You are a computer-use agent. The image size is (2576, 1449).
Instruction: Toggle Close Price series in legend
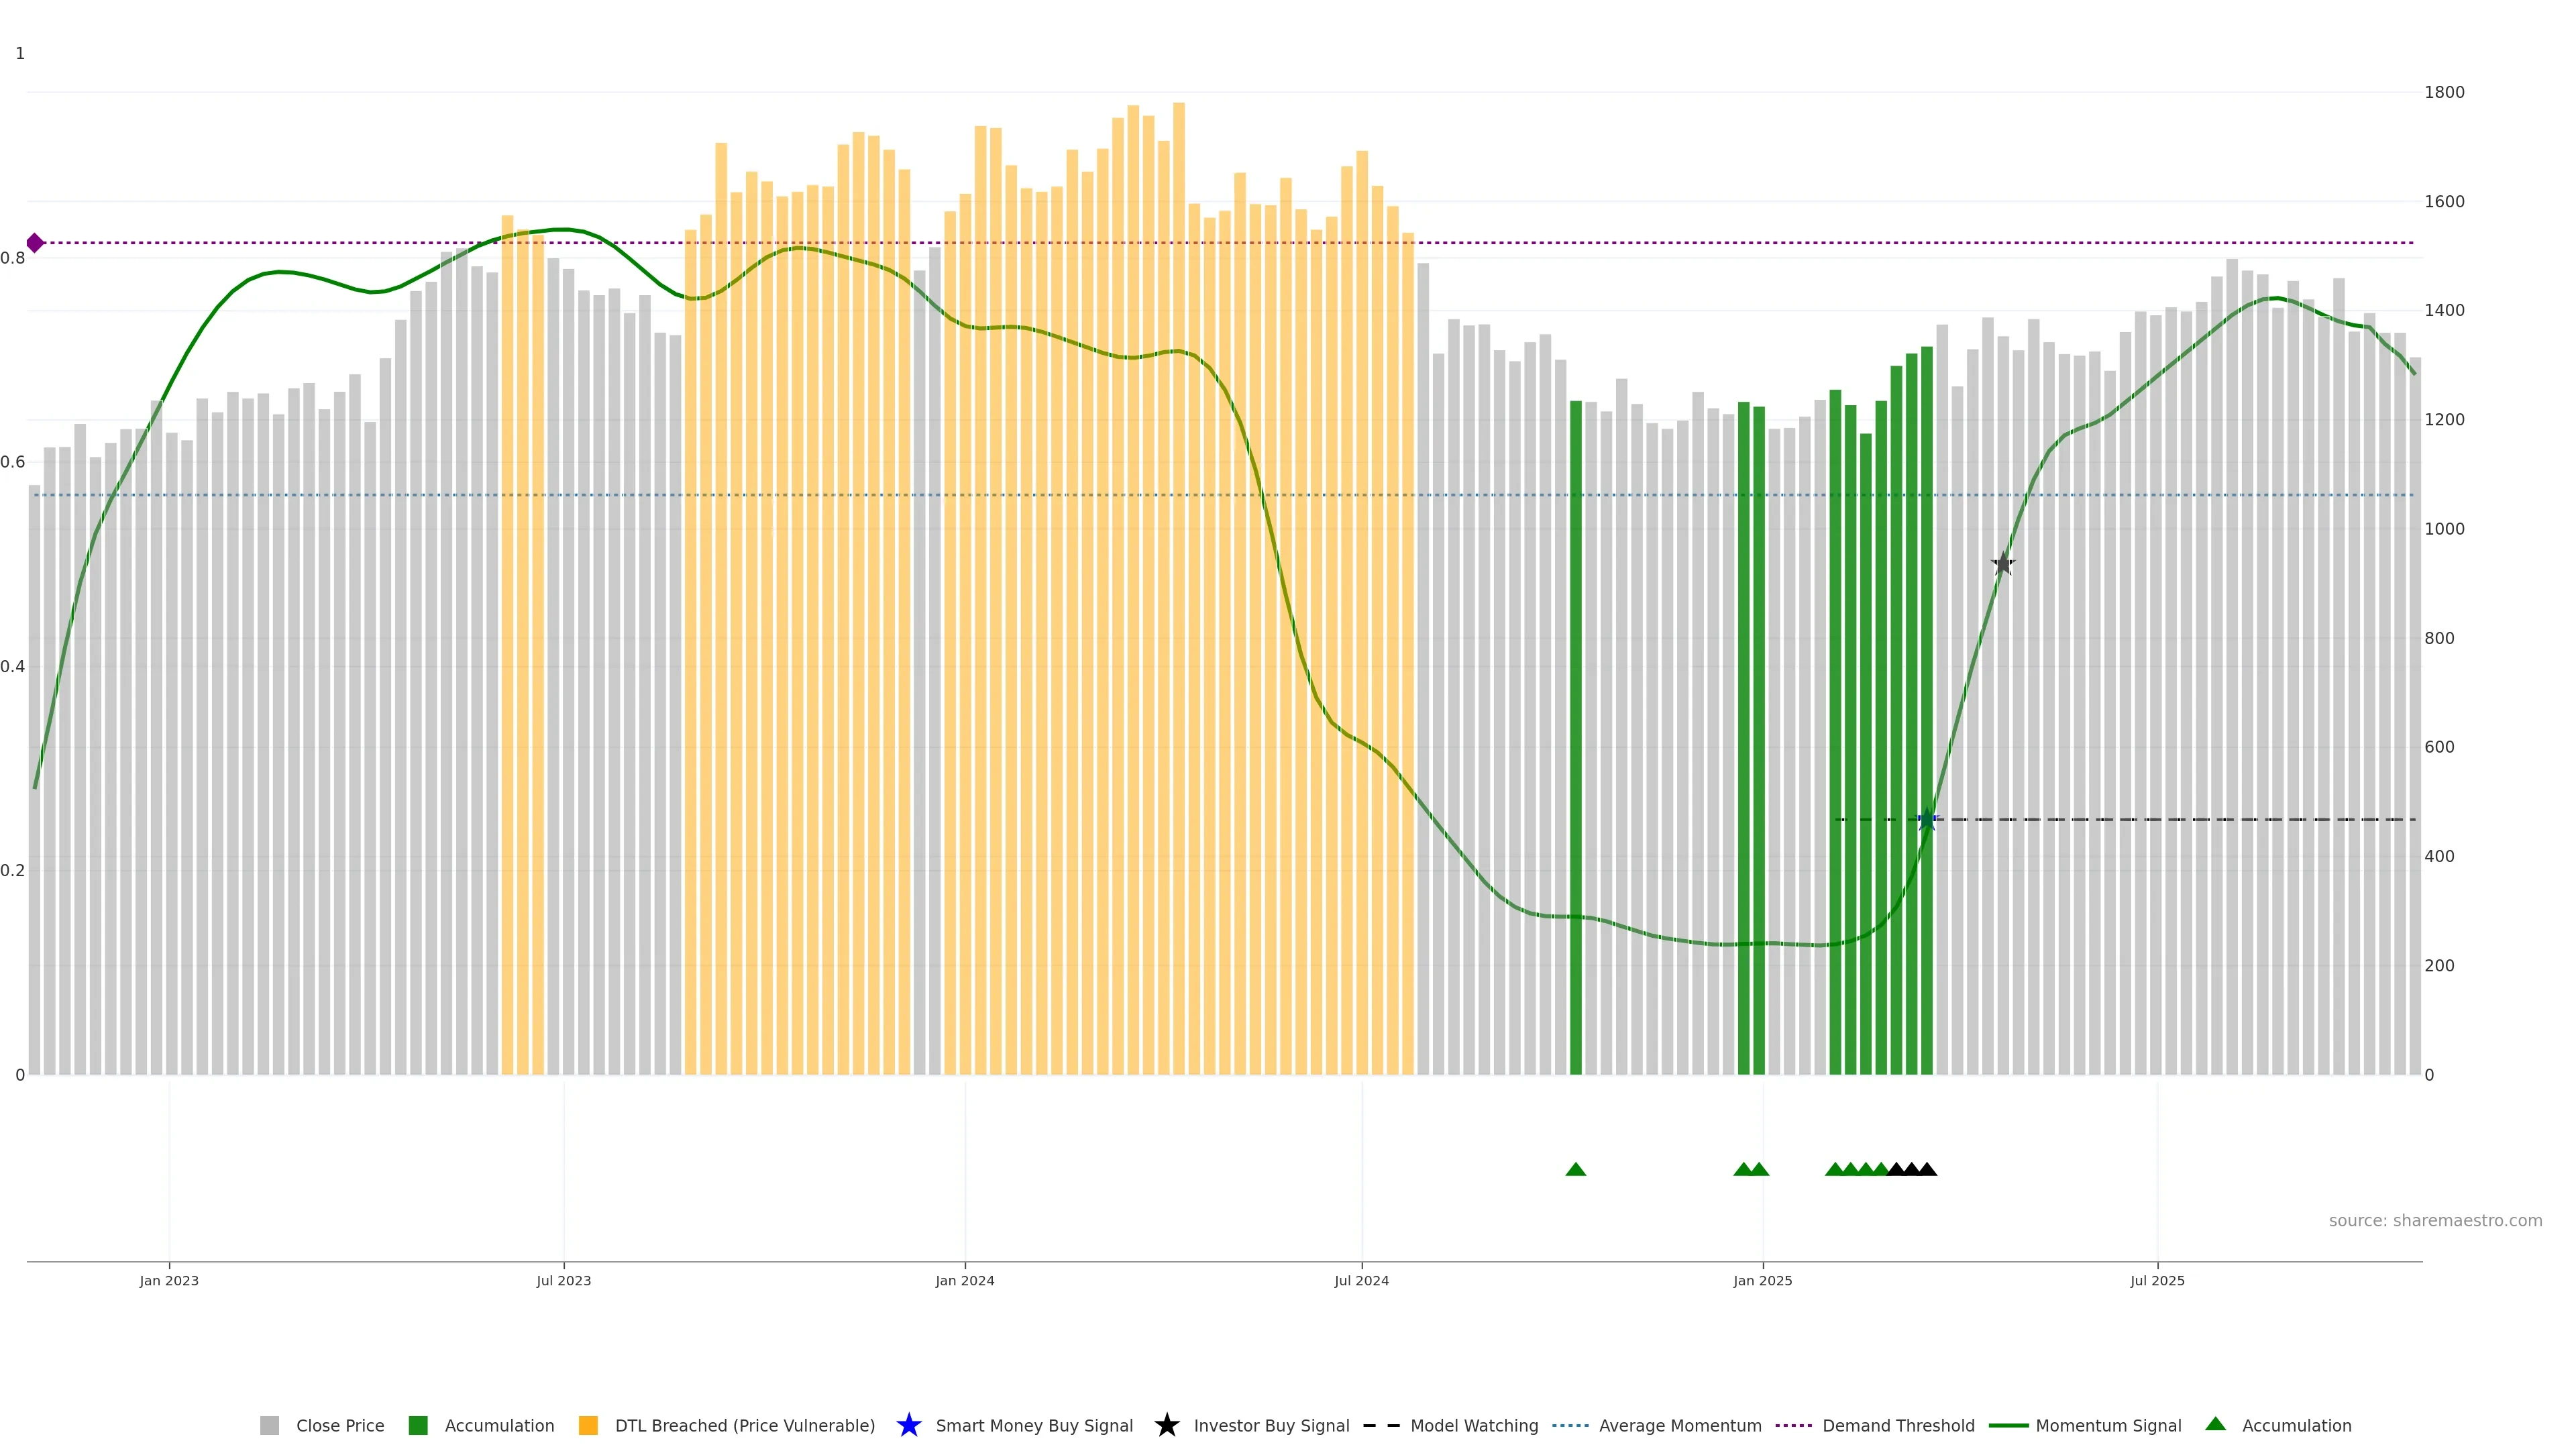339,1426
